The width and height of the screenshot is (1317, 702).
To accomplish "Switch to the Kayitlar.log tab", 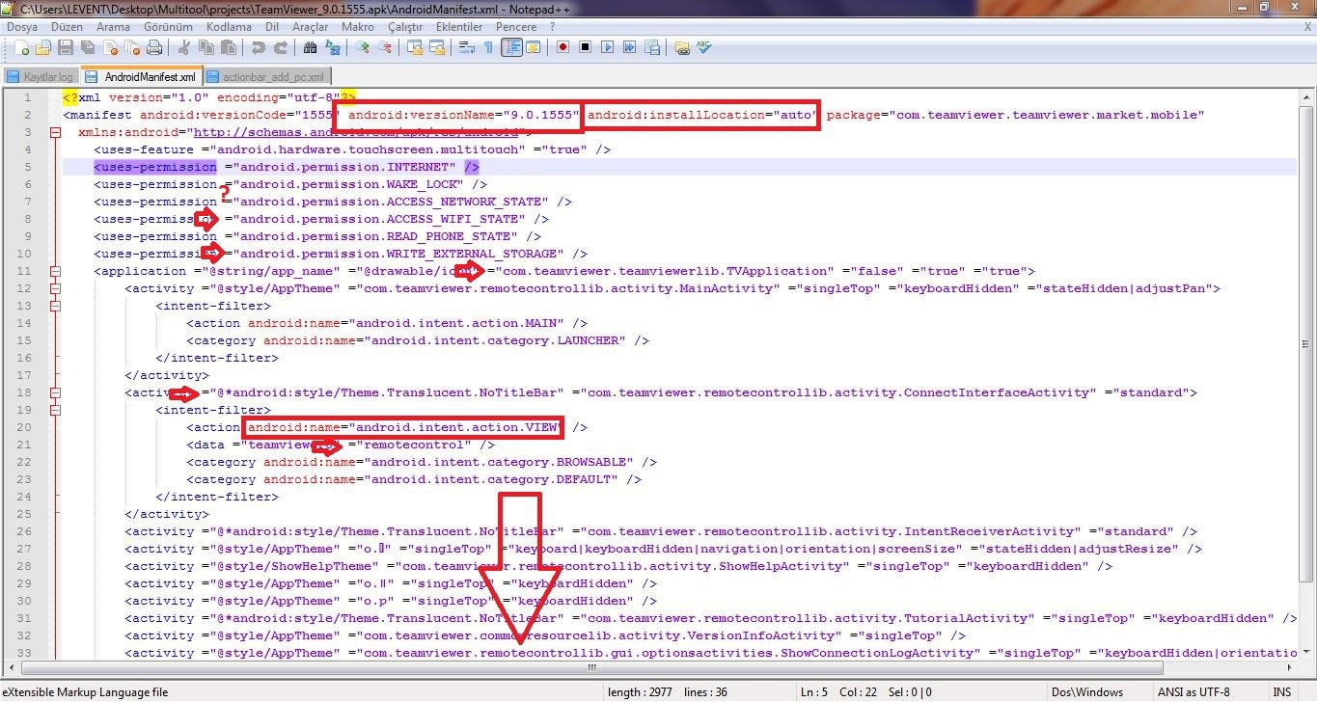I will point(41,76).
